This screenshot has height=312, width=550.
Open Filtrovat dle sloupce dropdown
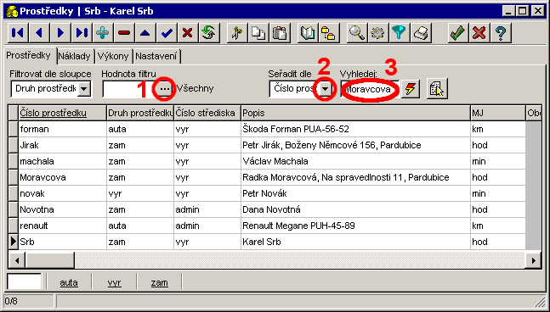coord(84,89)
